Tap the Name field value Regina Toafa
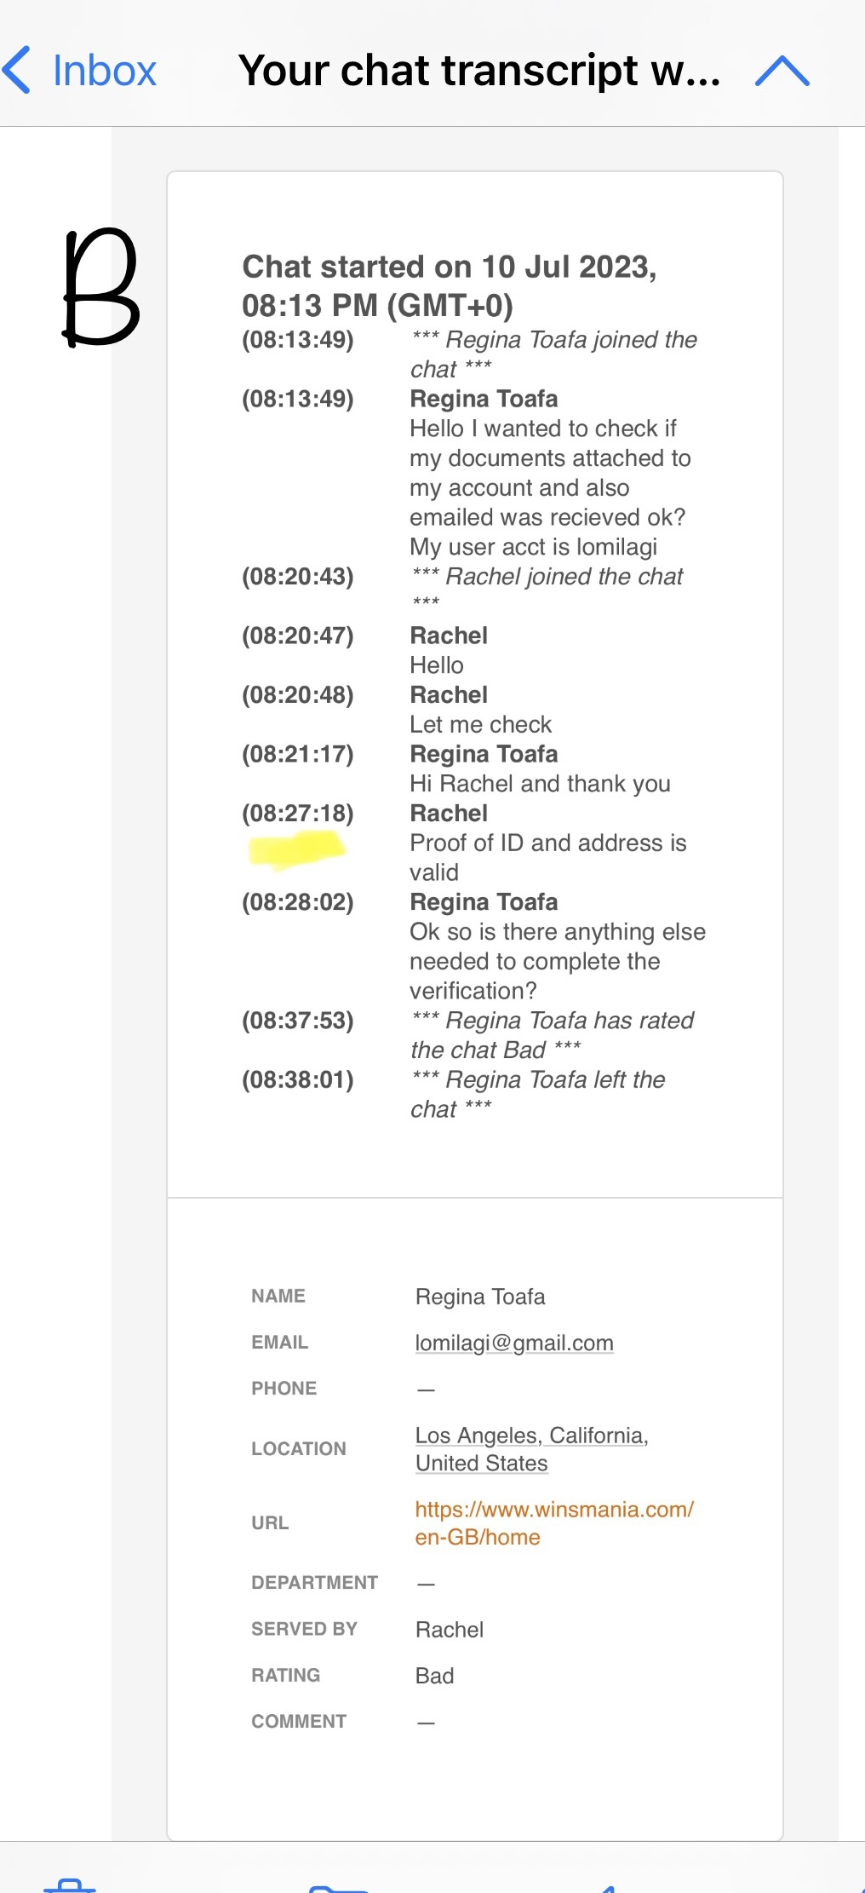This screenshot has height=1893, width=865. [480, 1297]
